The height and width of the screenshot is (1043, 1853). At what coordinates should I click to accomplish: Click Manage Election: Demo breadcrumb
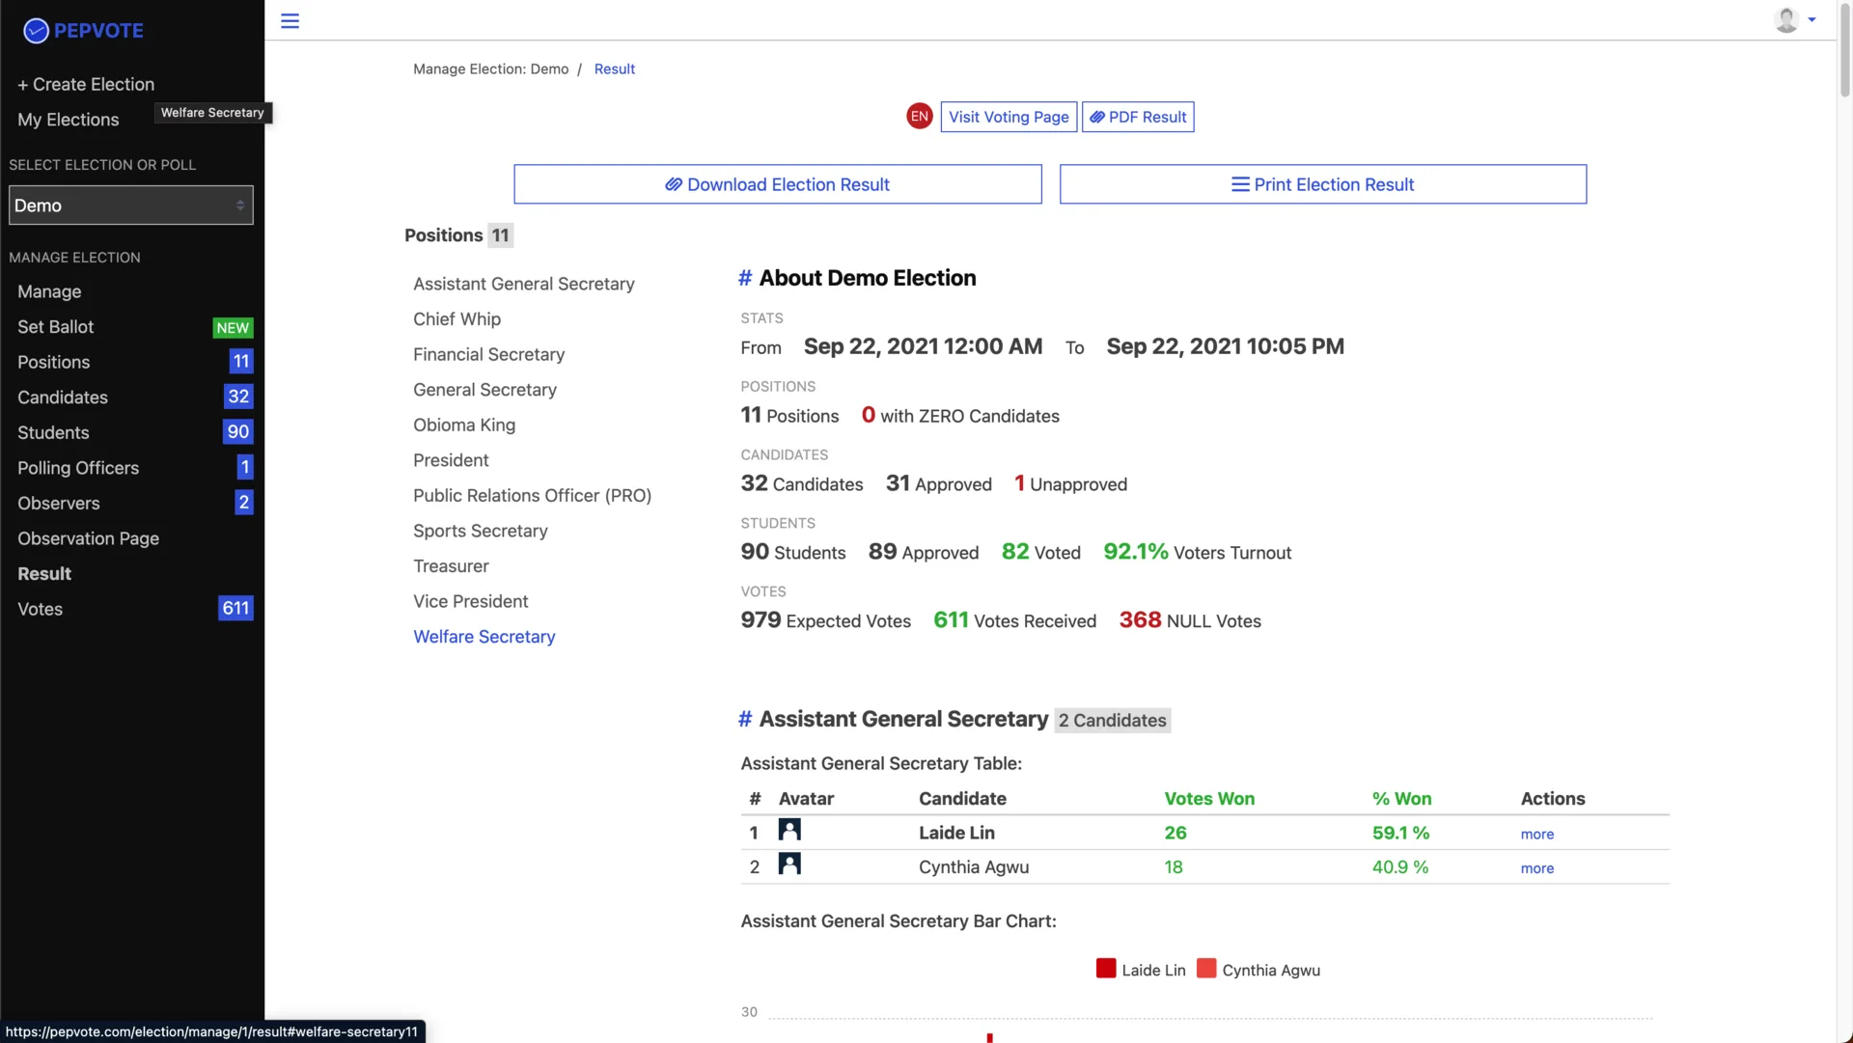(x=491, y=69)
